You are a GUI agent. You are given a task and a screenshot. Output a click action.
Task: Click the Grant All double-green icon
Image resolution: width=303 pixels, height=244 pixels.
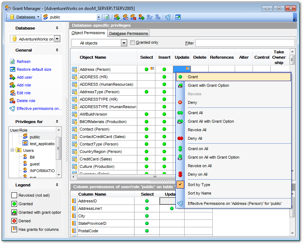[180, 113]
